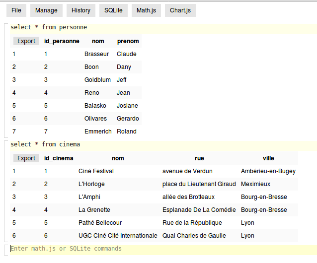Open the File menu
The width and height of the screenshot is (317, 263).
click(x=16, y=10)
